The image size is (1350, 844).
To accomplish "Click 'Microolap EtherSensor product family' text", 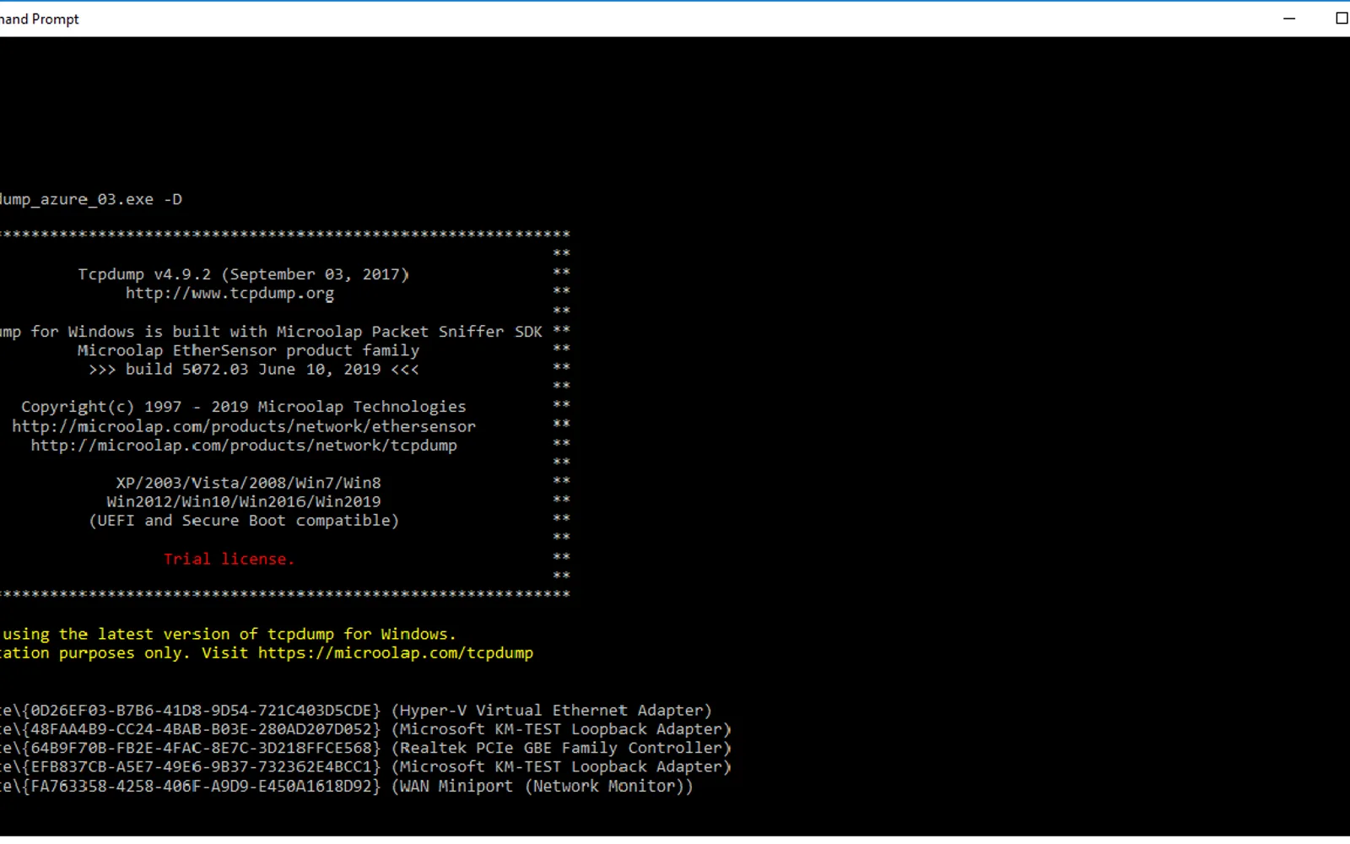I will (x=248, y=350).
